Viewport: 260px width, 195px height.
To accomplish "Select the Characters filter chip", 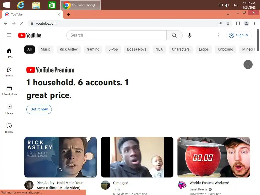I will (x=181, y=50).
